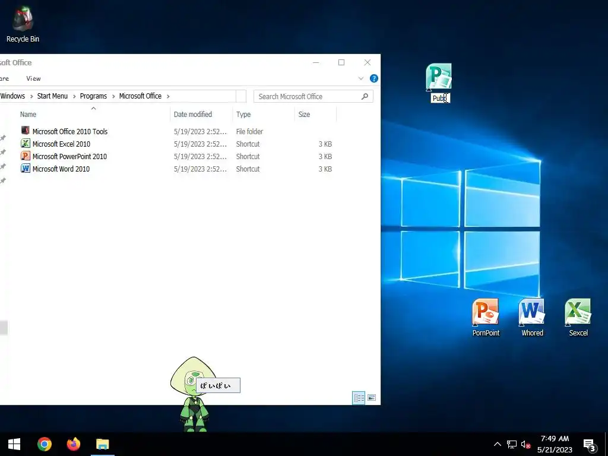Viewport: 608px width, 456px height.
Task: Click File folder type text
Action: pyautogui.click(x=249, y=131)
